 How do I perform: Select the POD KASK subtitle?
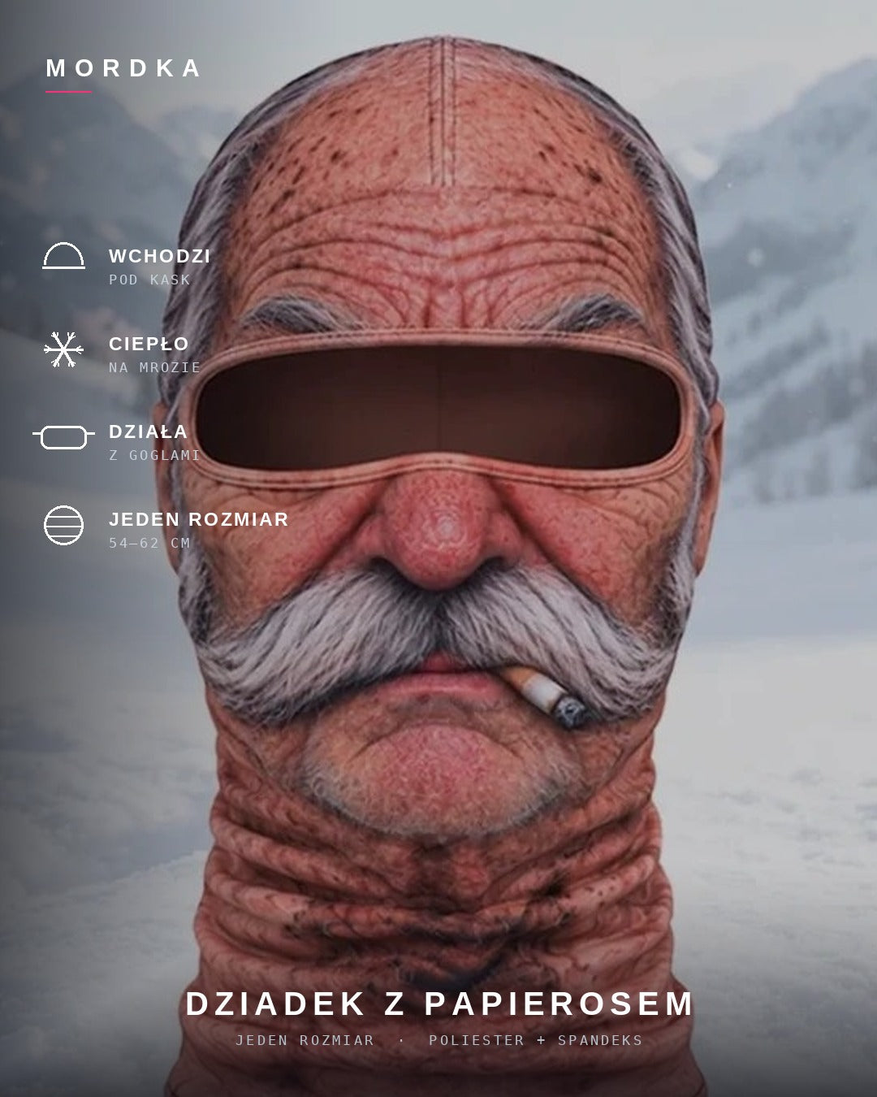coord(150,280)
